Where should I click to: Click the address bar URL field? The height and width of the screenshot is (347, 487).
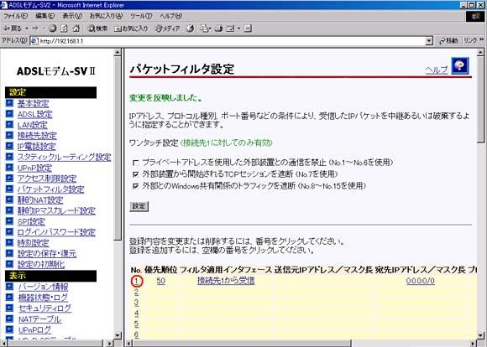tap(232, 41)
